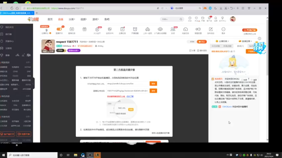Expand 全部 next to 单机热游 category
282x158 pixels.
click(x=28, y=96)
